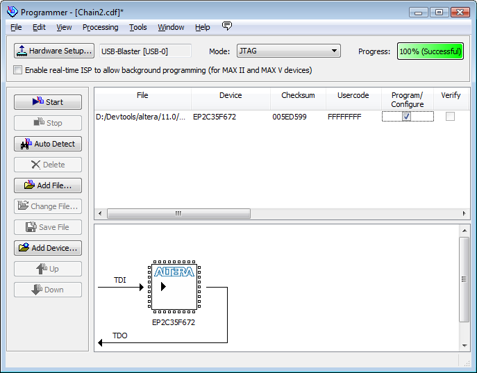This screenshot has height=373, width=477.
Task: Click the Start programming button
Action: click(47, 102)
